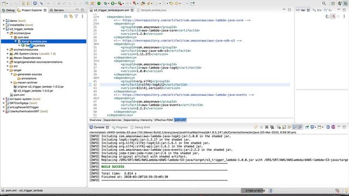Click the Run Last Tool with red toolbox icon

[120, 4]
